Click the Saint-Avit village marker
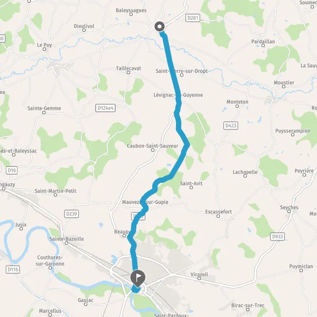 click(191, 188)
